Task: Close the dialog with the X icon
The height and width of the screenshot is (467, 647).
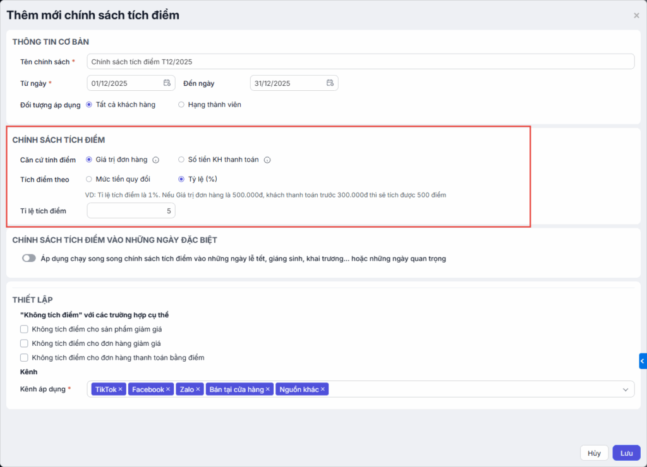Action: [636, 16]
